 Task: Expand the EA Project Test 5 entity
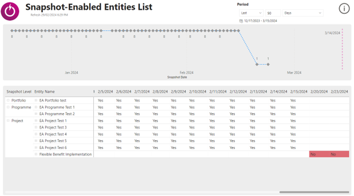[36, 141]
